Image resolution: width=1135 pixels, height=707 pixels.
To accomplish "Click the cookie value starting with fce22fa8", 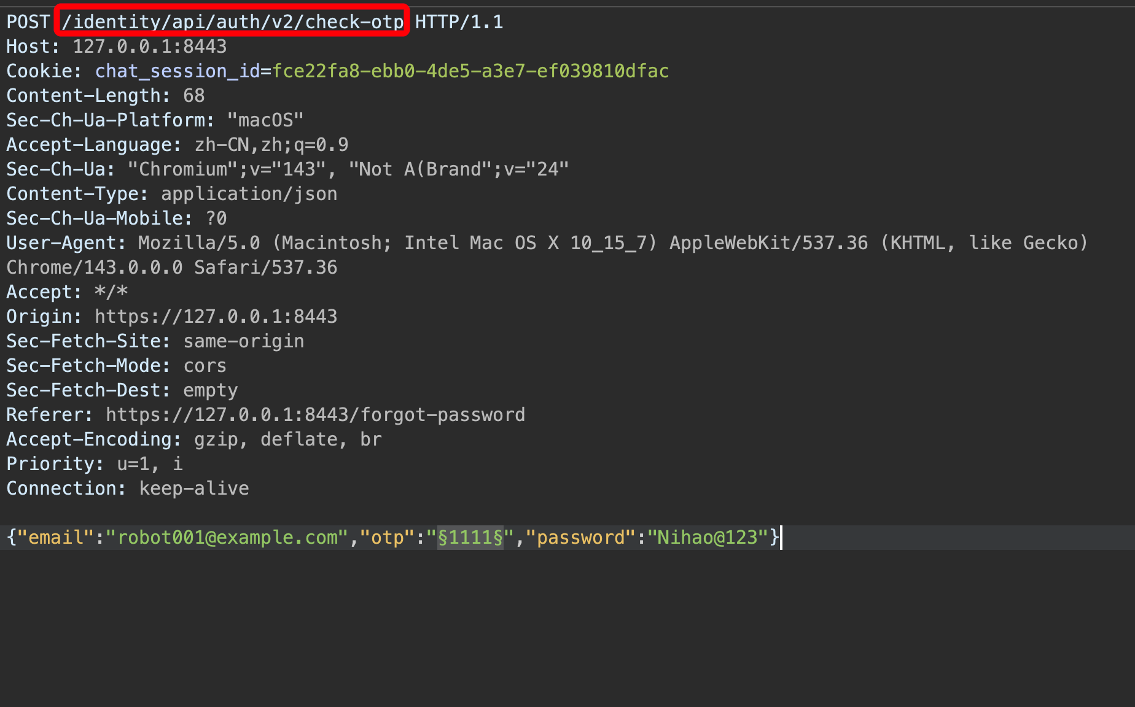I will pyautogui.click(x=470, y=71).
